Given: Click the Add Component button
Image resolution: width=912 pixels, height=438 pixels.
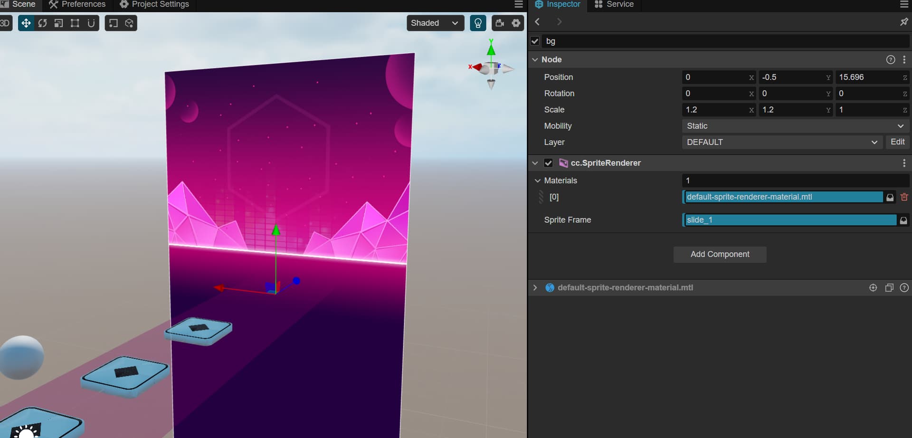Looking at the screenshot, I should pos(720,255).
